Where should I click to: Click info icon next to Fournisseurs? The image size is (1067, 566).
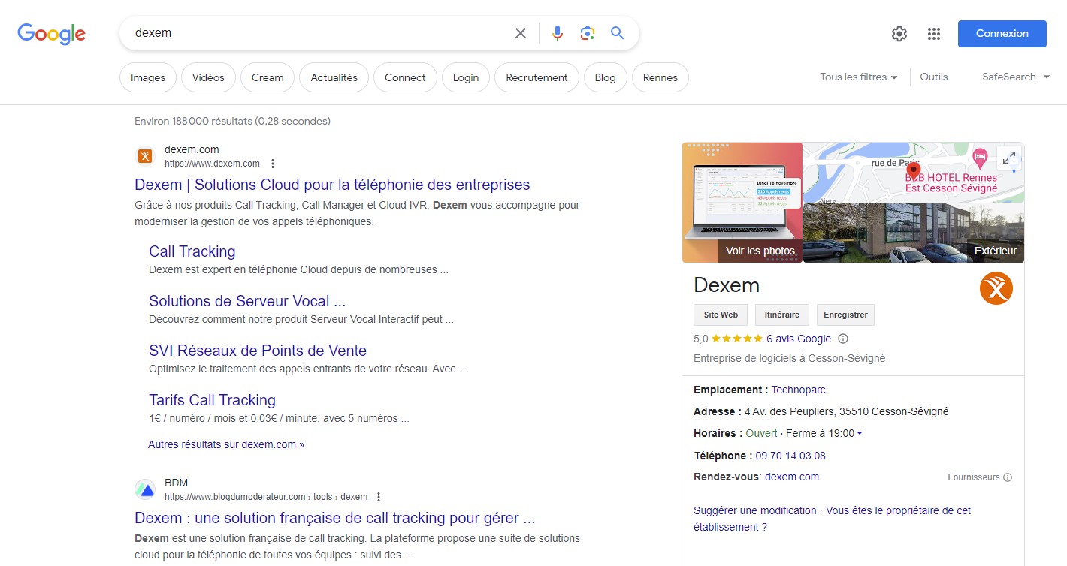click(x=1008, y=477)
